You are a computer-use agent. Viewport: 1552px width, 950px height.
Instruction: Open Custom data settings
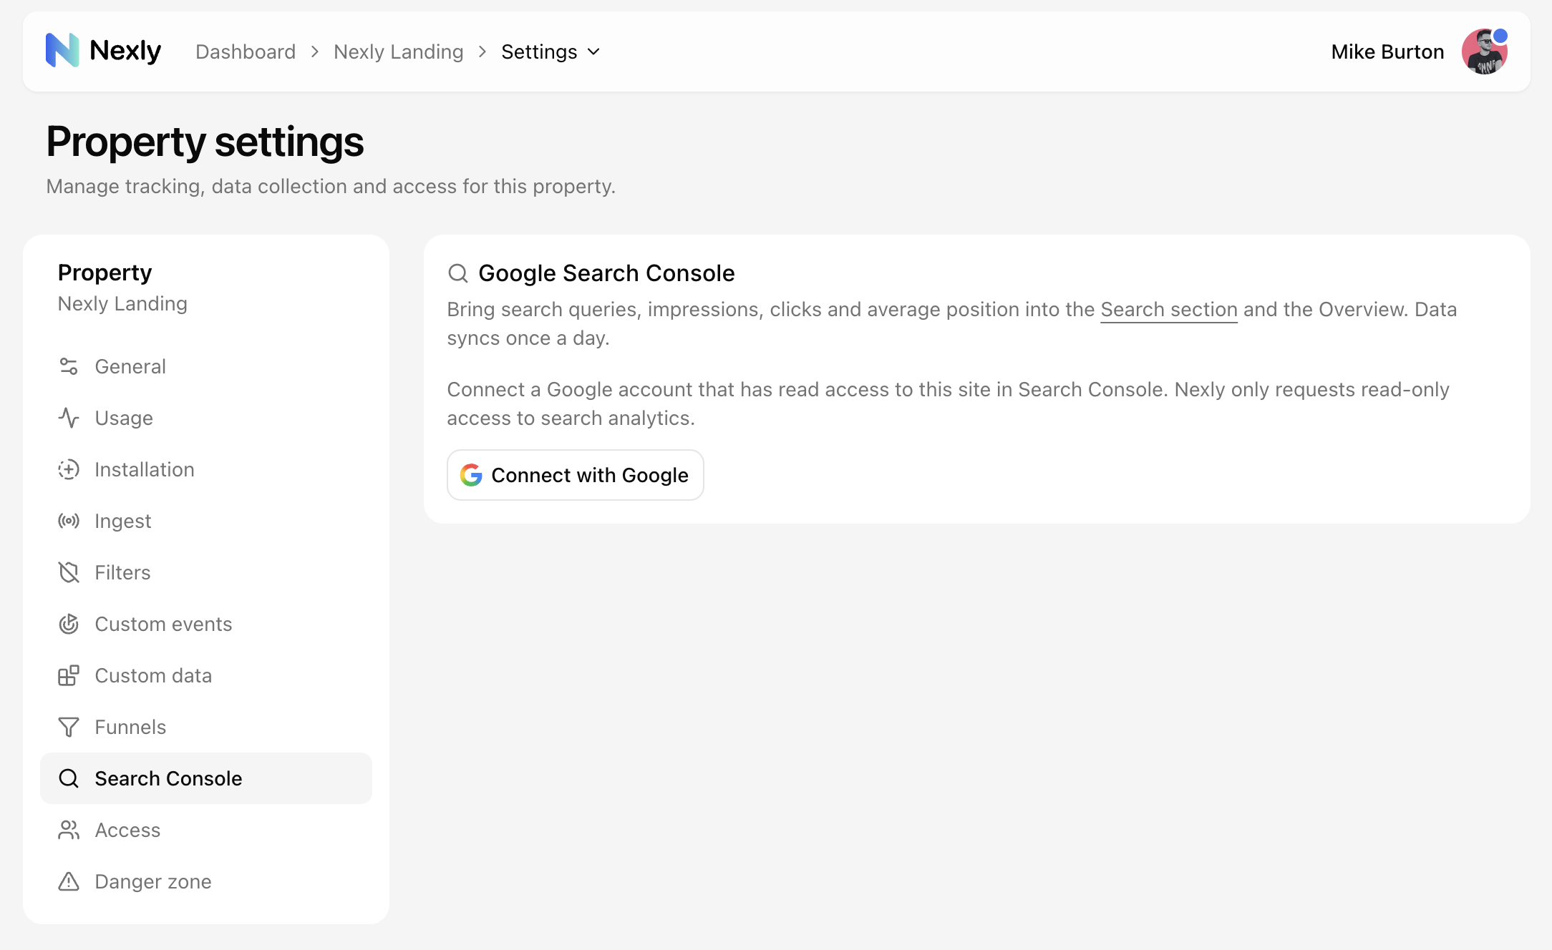(206, 675)
